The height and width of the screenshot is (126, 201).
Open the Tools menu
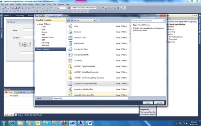click(x=49, y=4)
